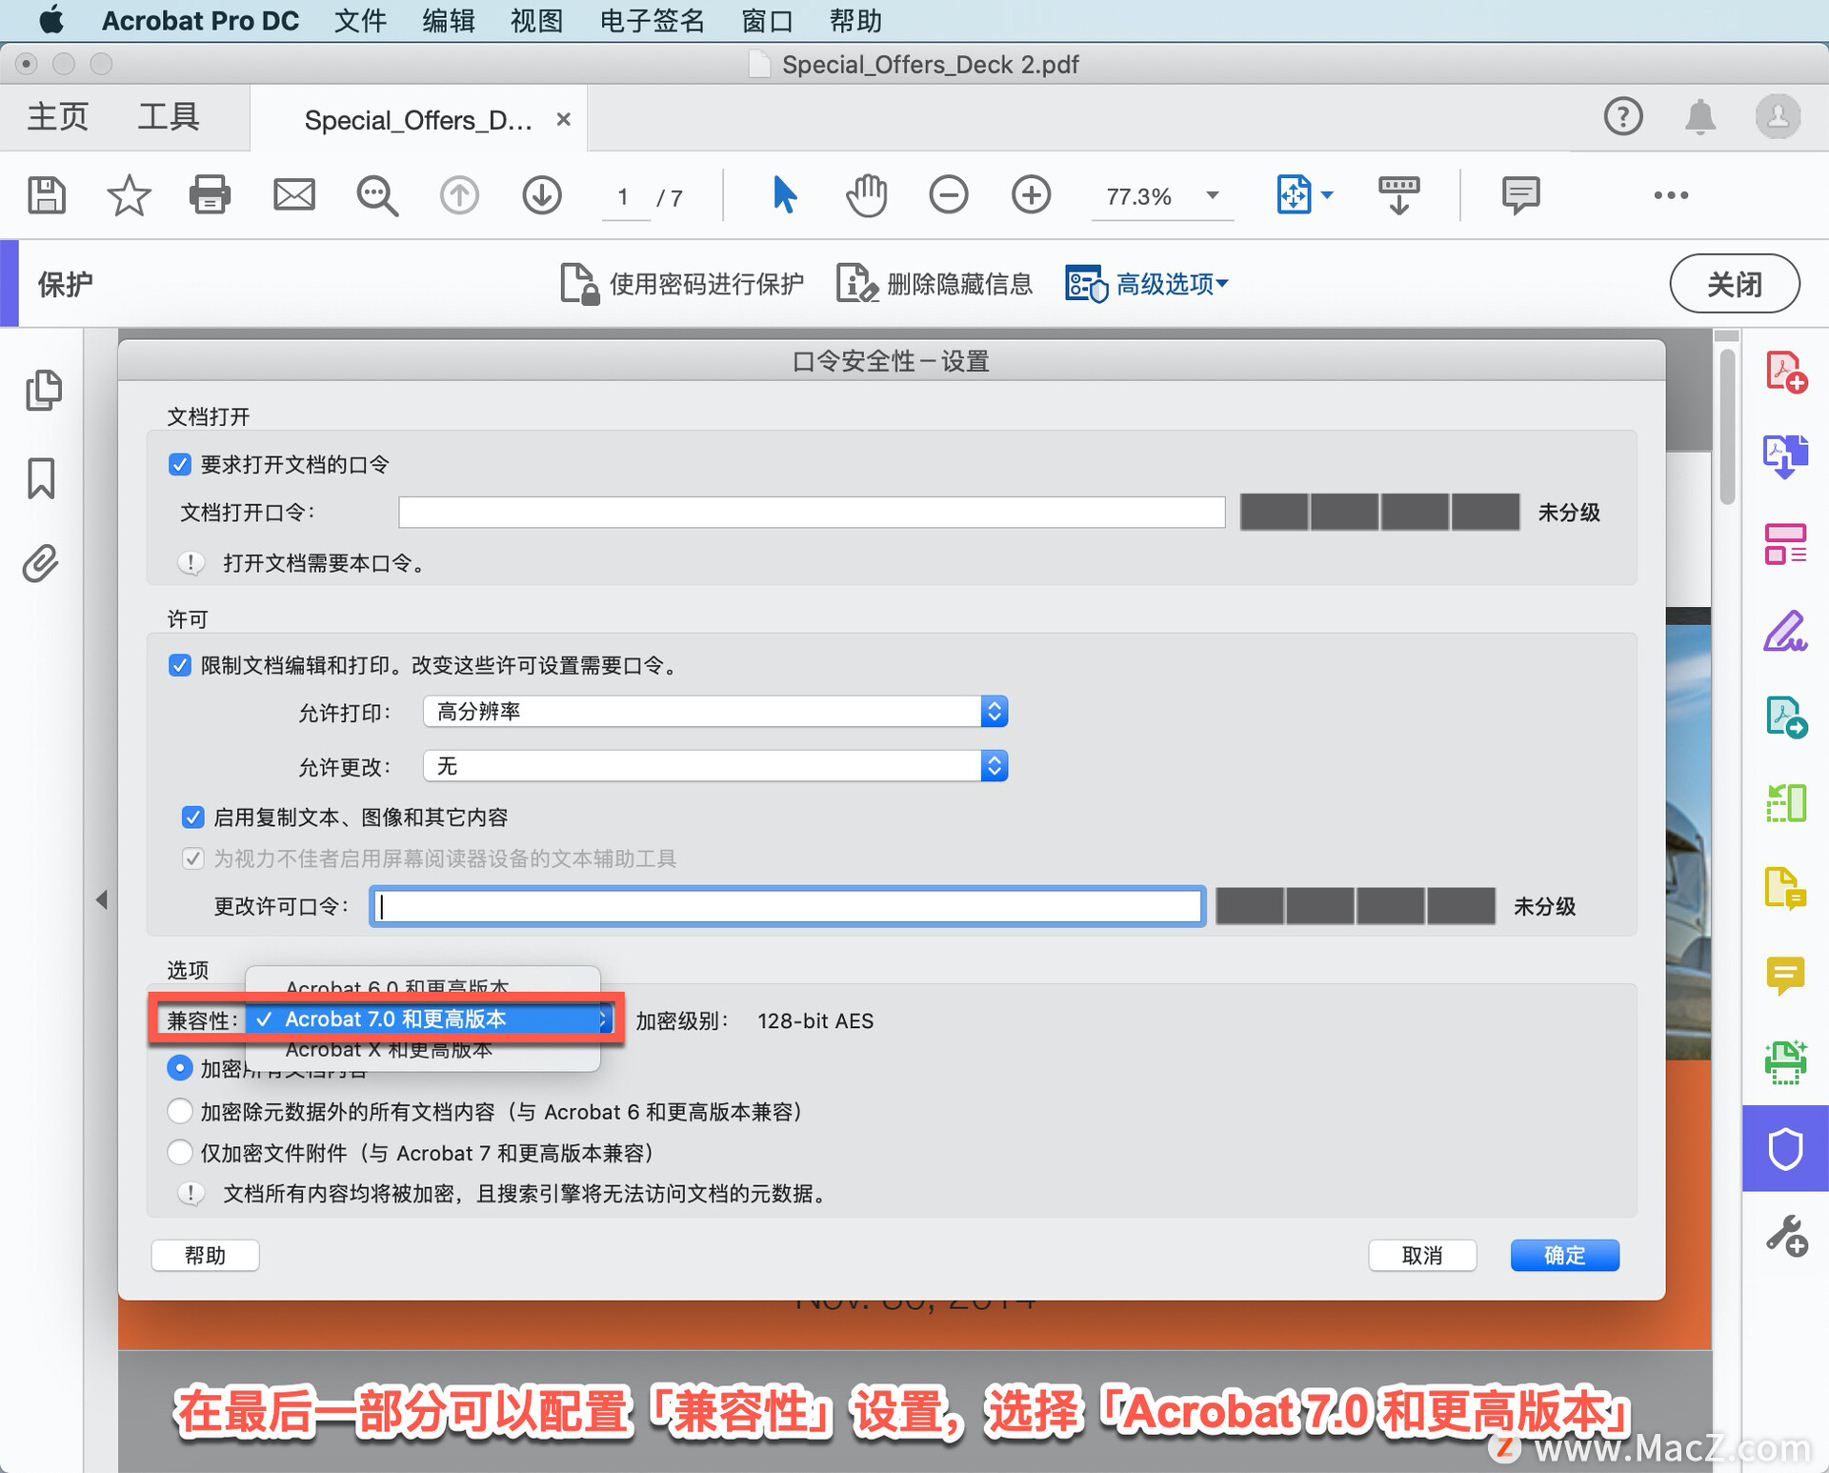This screenshot has height=1473, width=1829.
Task: Click the scrolling mode keyboard-arrow icon
Action: [1398, 195]
